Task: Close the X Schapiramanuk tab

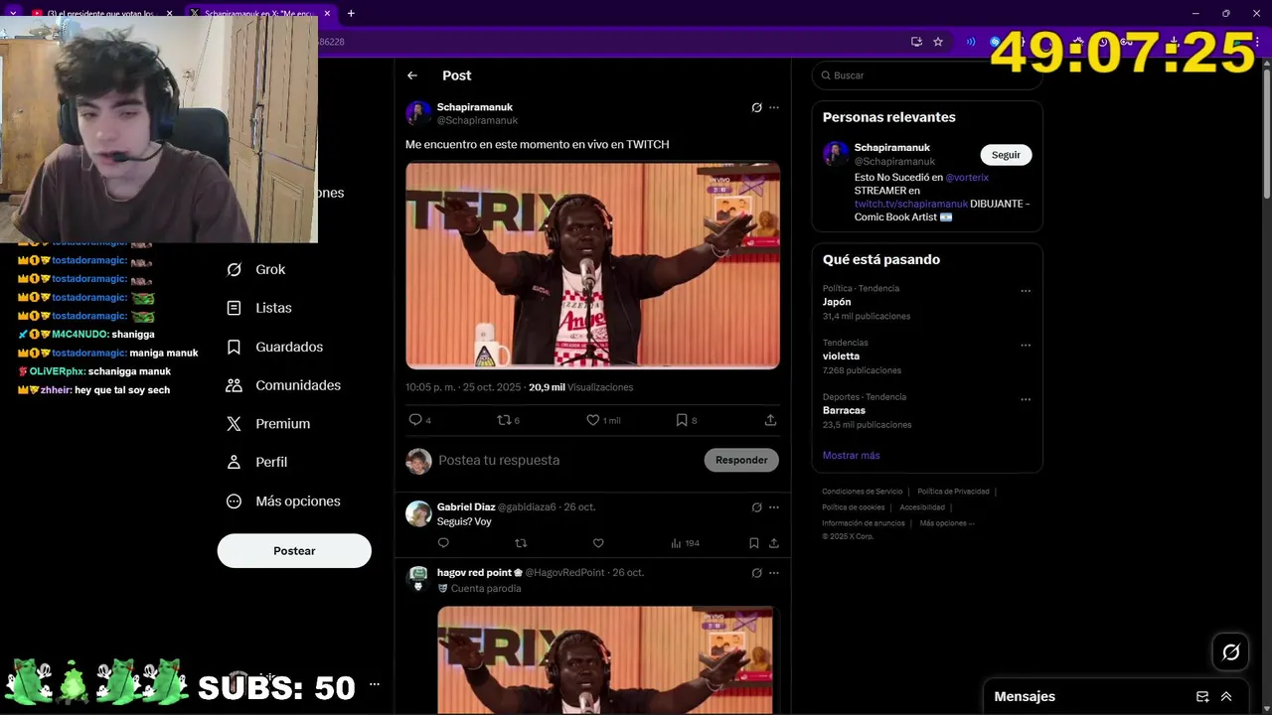Action: point(328,13)
